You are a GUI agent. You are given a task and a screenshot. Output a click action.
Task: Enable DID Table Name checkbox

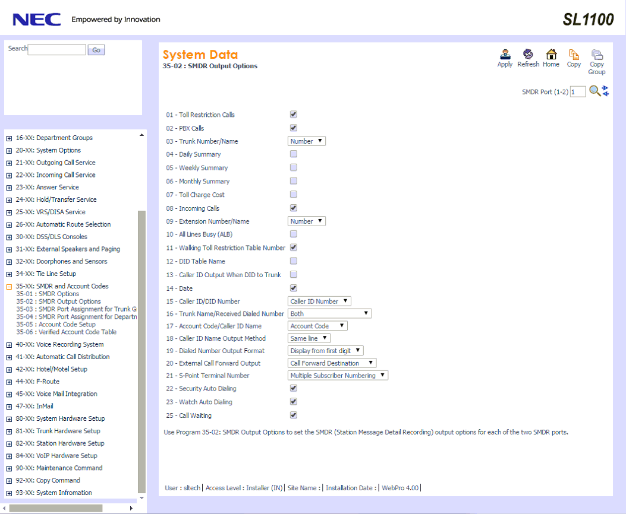pos(294,261)
